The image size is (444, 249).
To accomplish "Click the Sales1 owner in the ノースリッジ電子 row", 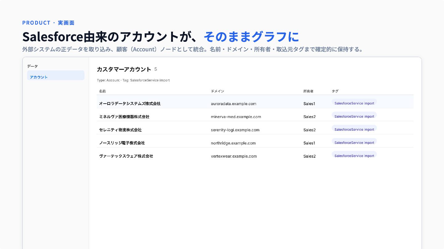I will [x=309, y=143].
